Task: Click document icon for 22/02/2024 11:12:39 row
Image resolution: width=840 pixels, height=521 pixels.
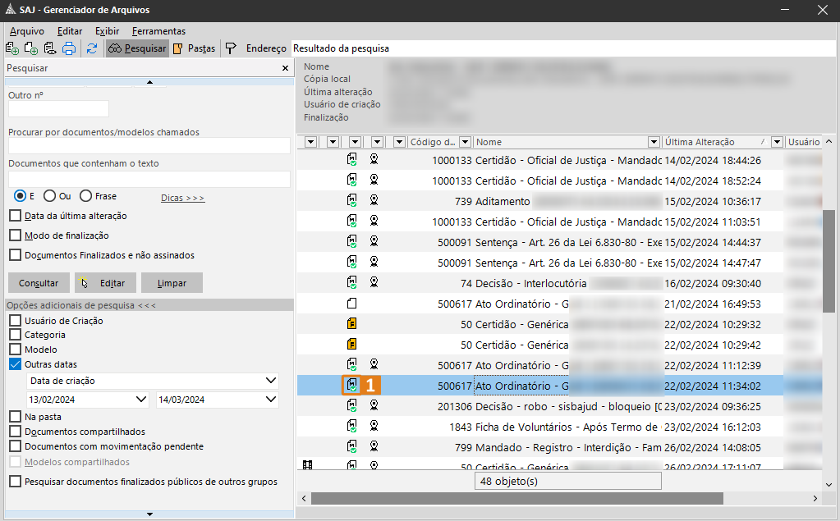Action: tap(352, 365)
